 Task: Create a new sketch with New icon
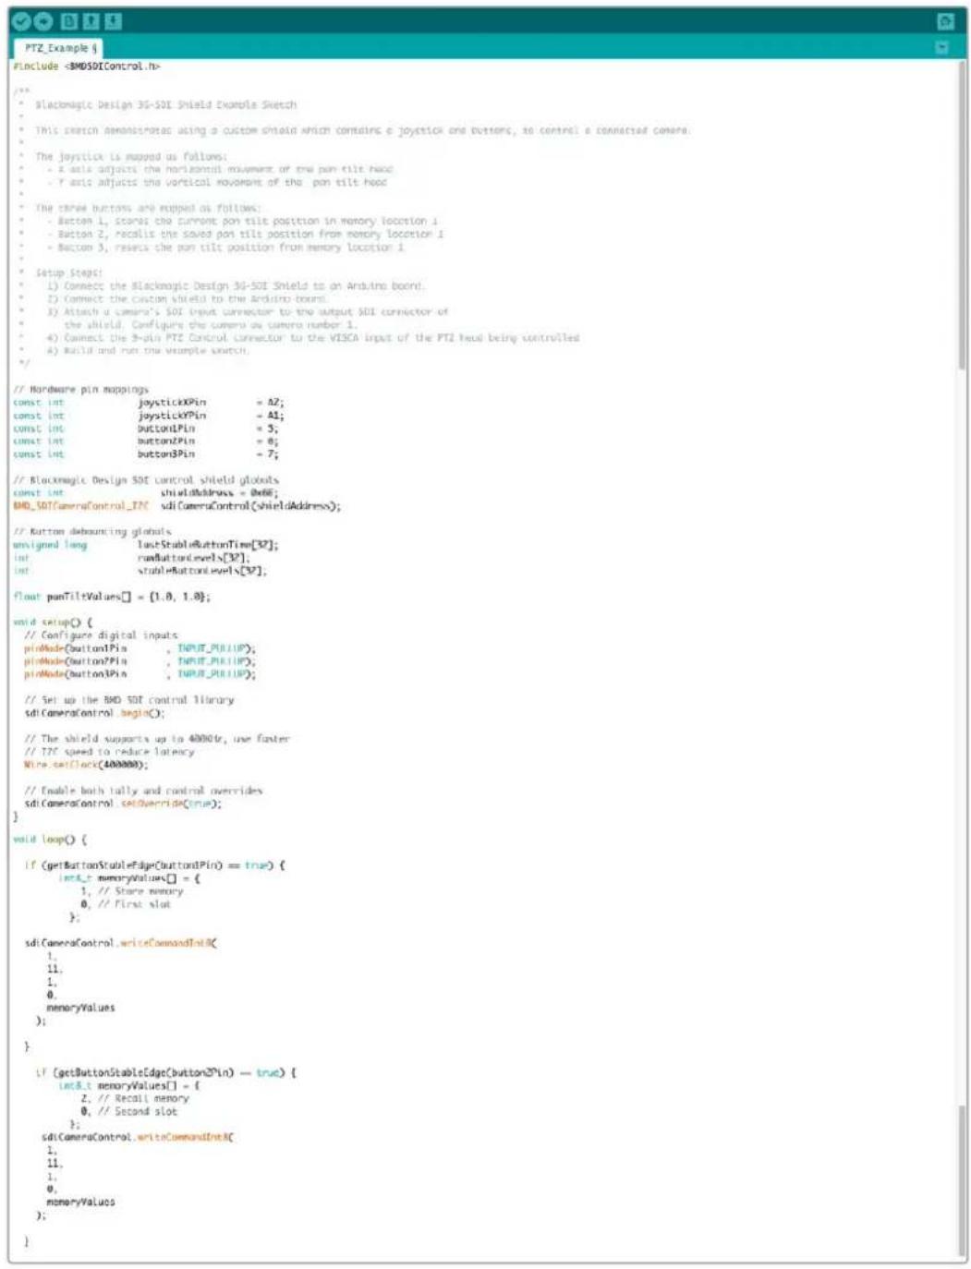69,21
